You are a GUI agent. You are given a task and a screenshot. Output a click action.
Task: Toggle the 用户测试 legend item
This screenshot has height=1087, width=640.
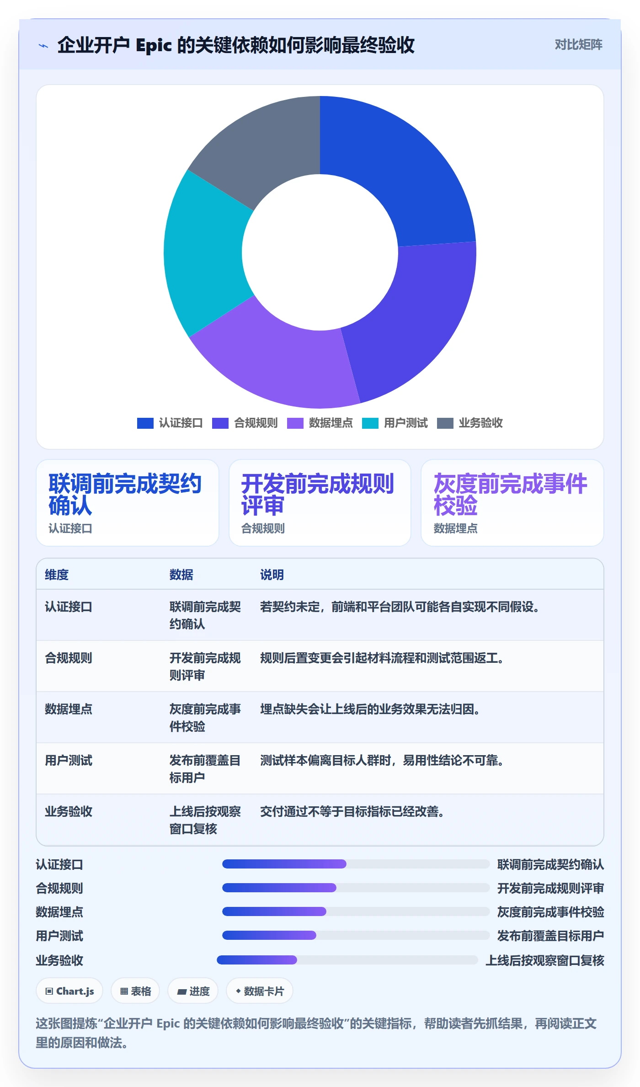tap(395, 423)
